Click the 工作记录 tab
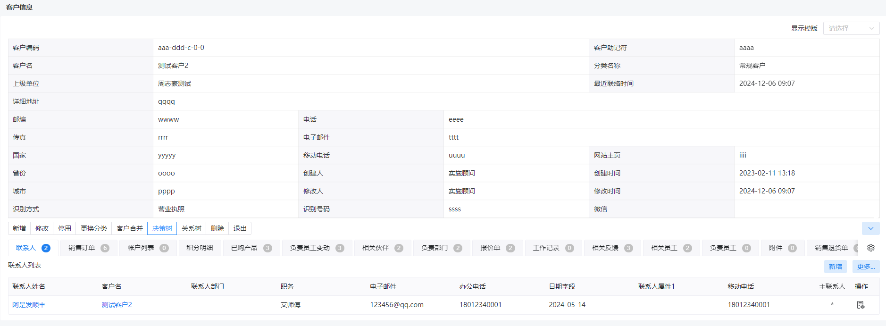This screenshot has height=326, width=886. (553, 248)
